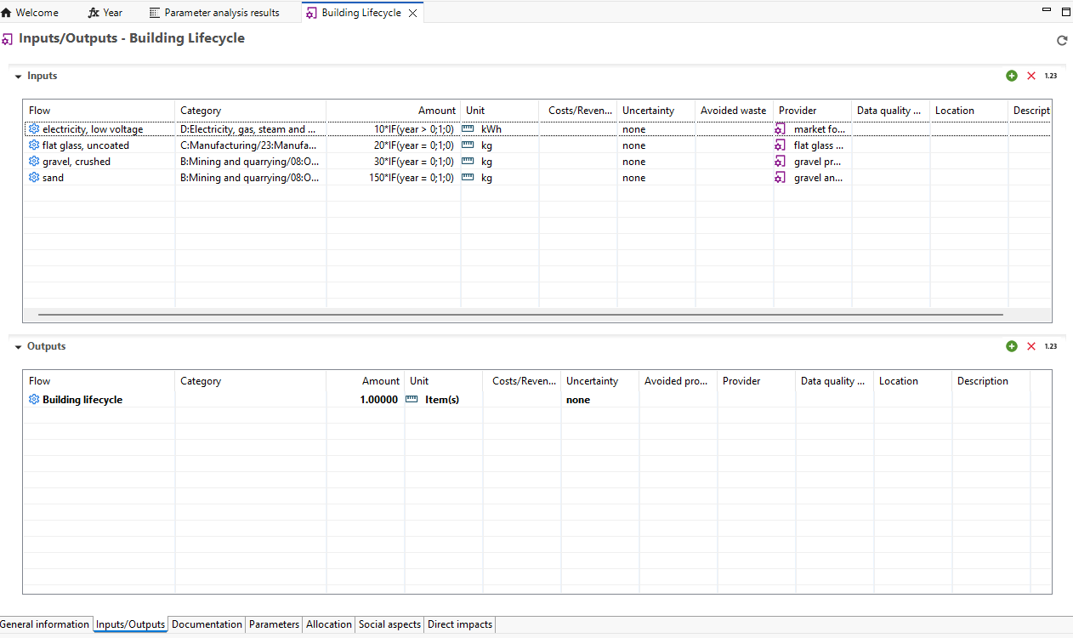Screen dimensions: 1073x638
Task: Open the Allocation bottom tab
Action: coord(328,624)
